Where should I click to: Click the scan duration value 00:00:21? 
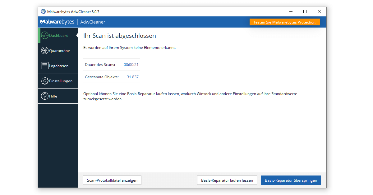(131, 64)
